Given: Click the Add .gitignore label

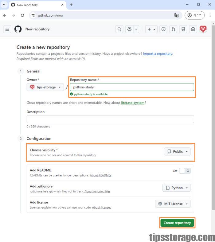Looking at the screenshot, I should (x=41, y=186).
